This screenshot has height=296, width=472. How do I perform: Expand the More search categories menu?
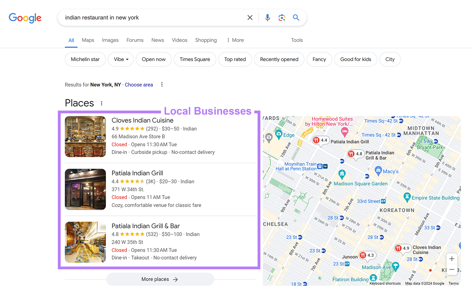pos(235,40)
